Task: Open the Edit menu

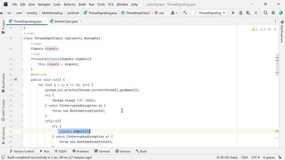Action: pyautogui.click(x=23, y=4)
